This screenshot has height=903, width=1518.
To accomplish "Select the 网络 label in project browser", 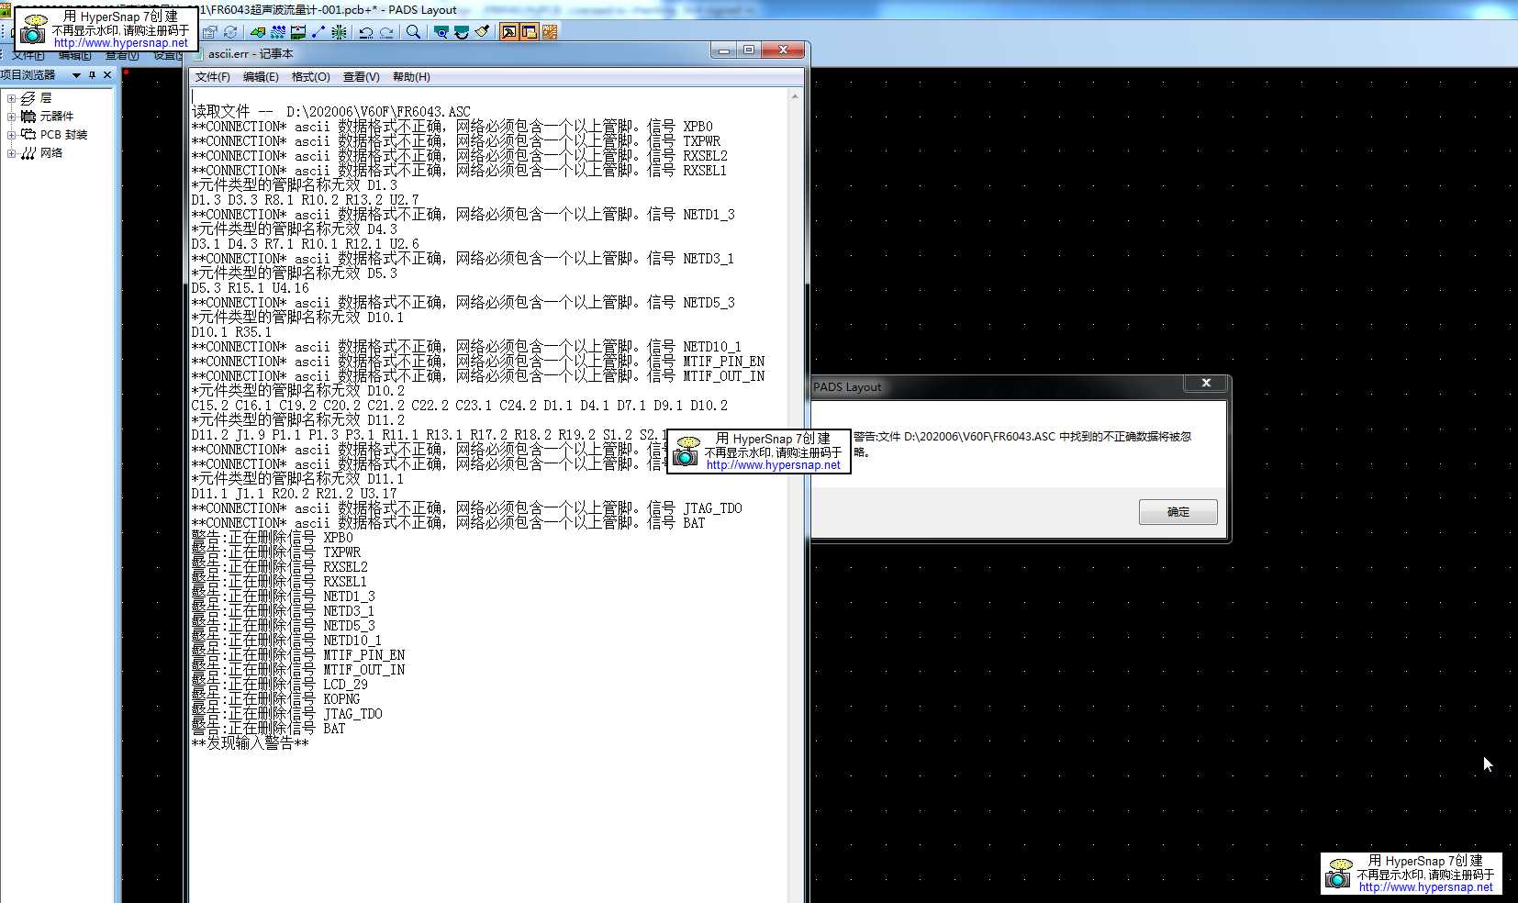I will click(x=51, y=153).
